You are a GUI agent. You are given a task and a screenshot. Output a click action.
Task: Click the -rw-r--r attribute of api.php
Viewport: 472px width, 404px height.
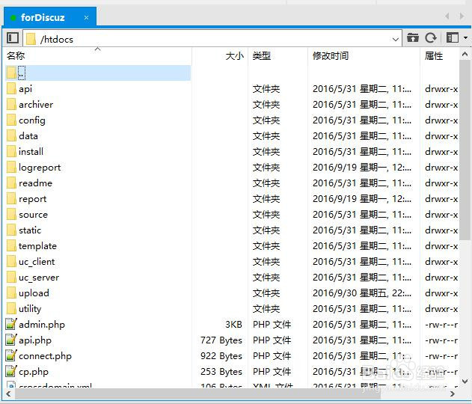[x=441, y=340]
